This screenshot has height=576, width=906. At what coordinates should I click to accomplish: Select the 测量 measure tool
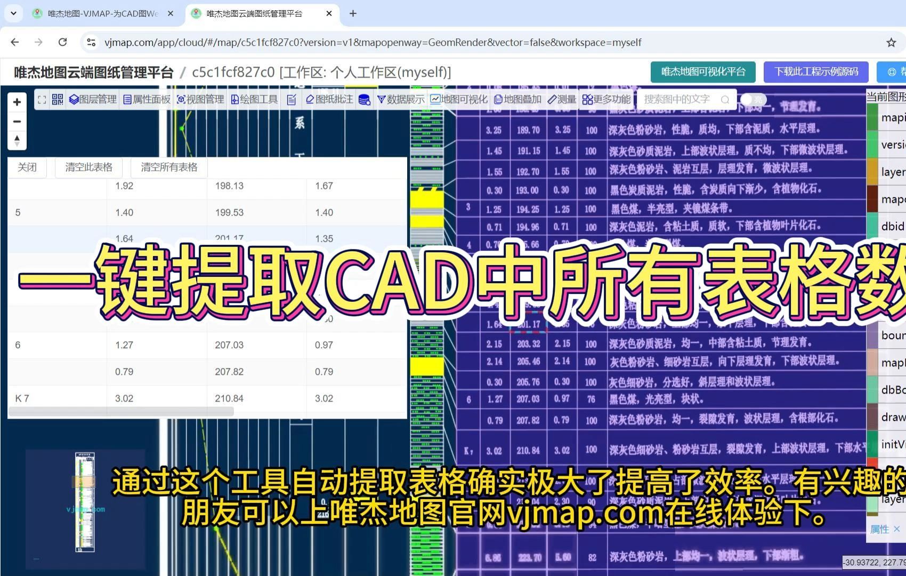pos(562,99)
